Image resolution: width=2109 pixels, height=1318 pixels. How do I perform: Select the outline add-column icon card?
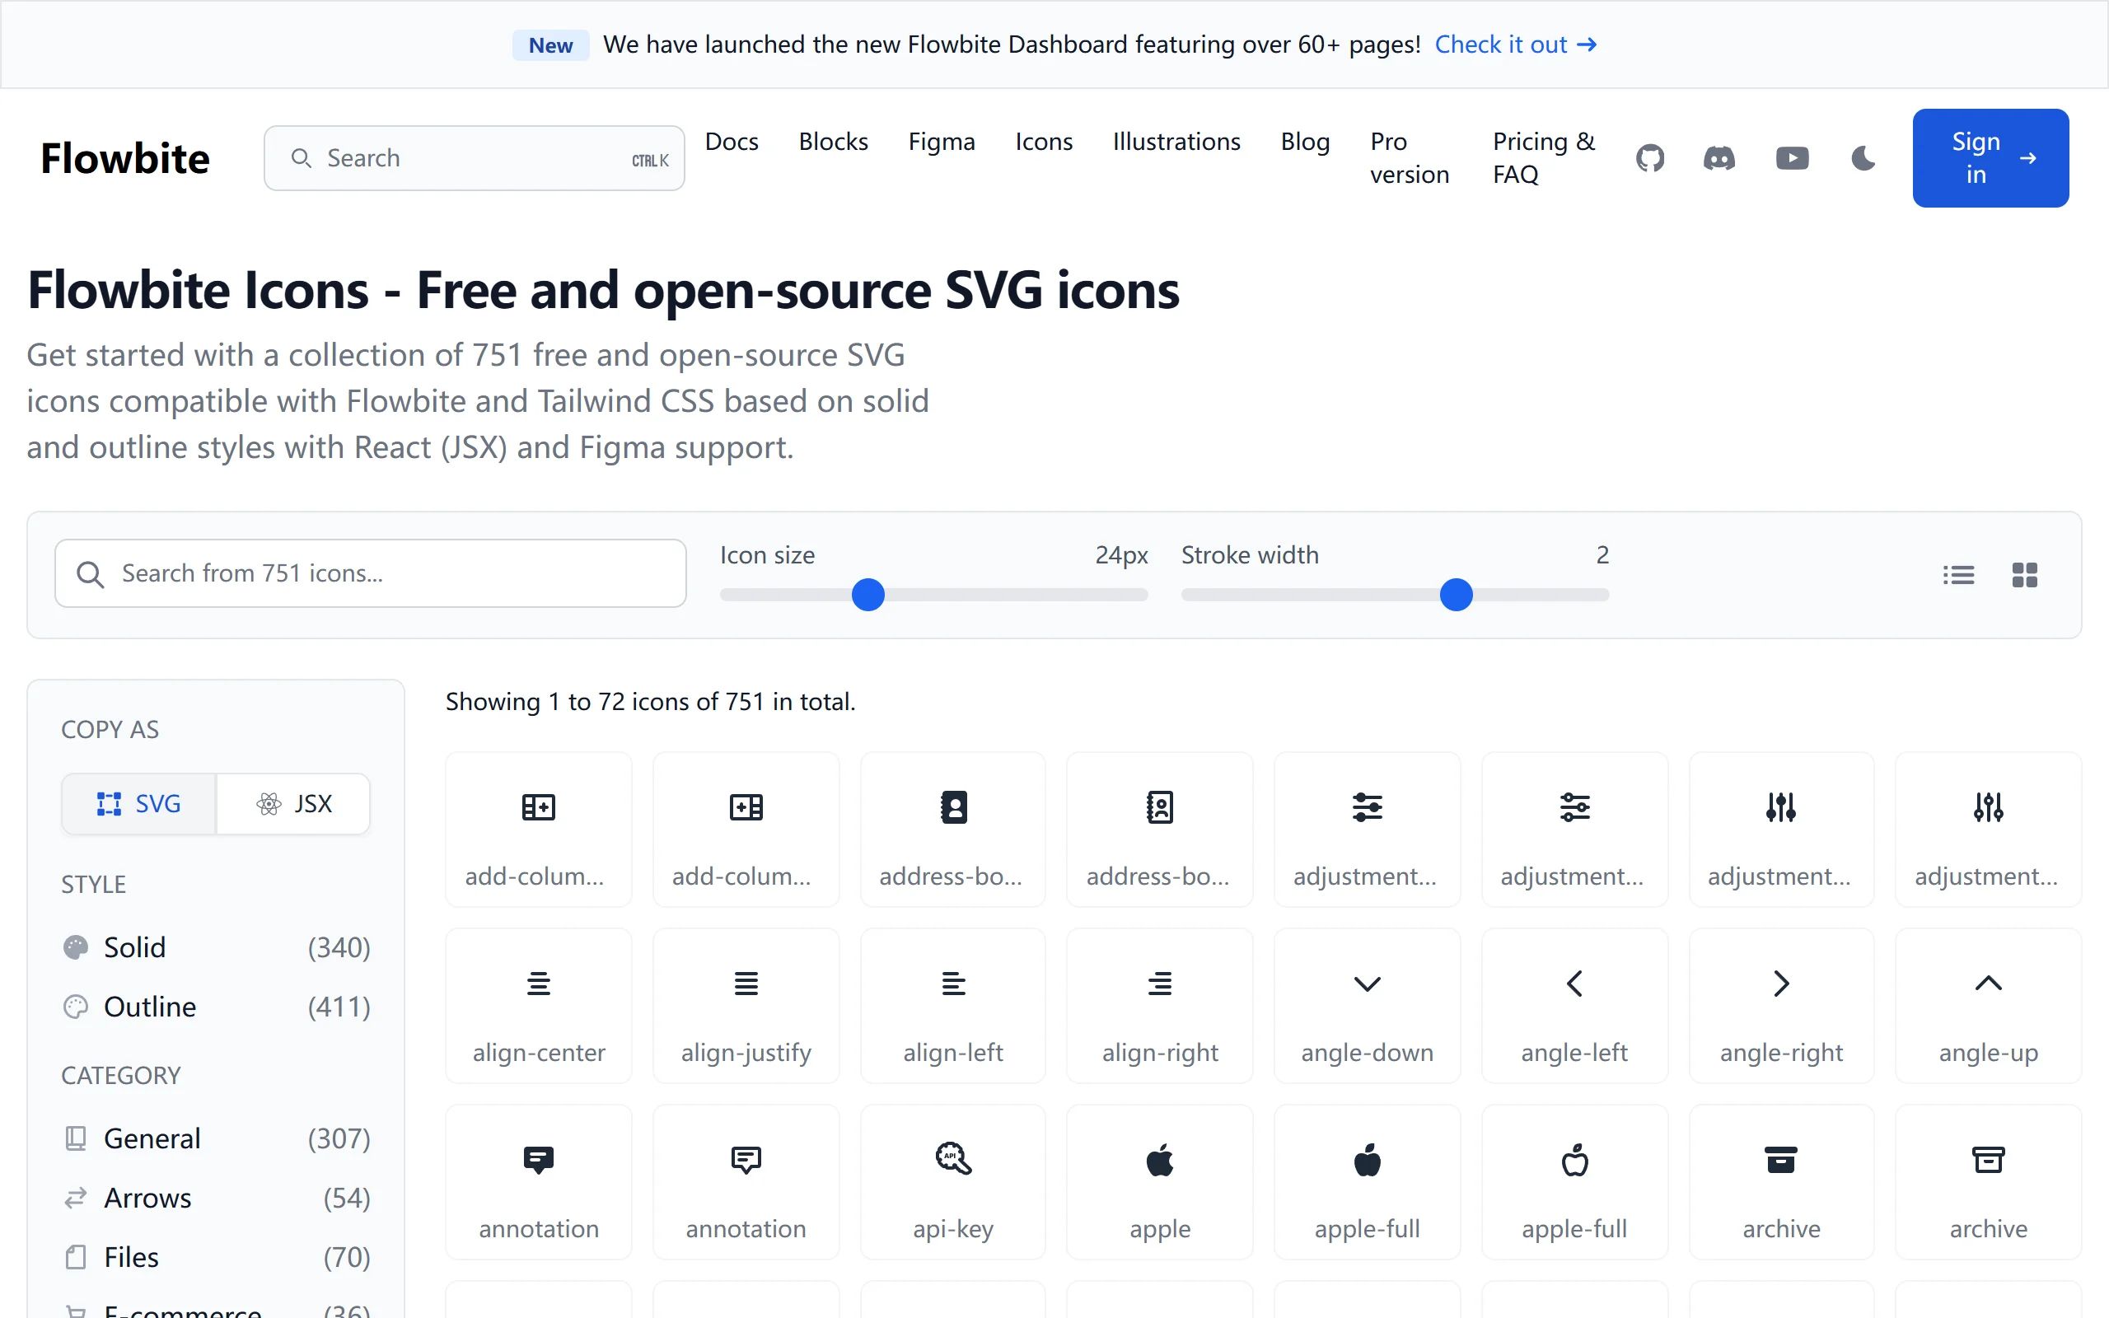pos(746,829)
